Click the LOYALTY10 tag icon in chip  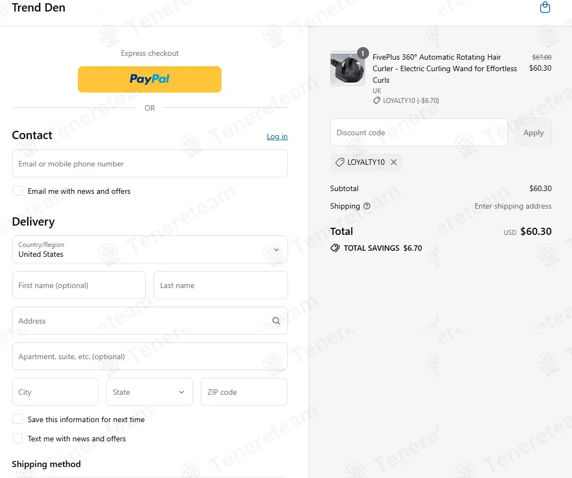coord(339,162)
